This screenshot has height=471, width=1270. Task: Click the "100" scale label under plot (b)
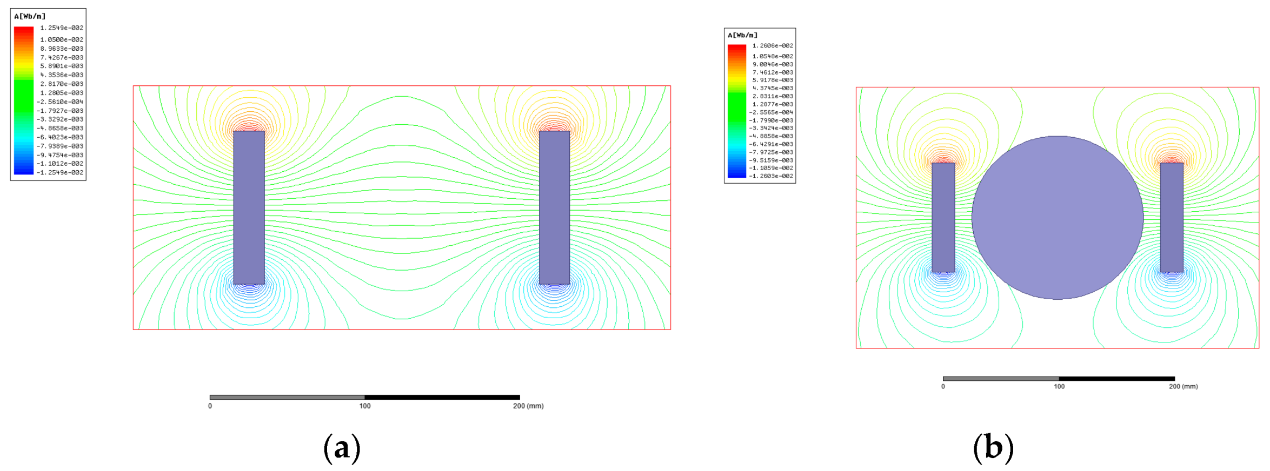(x=1059, y=387)
